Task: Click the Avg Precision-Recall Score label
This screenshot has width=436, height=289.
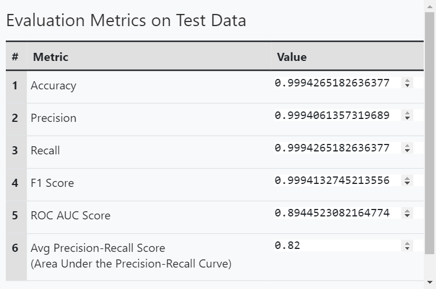Action: coord(98,248)
